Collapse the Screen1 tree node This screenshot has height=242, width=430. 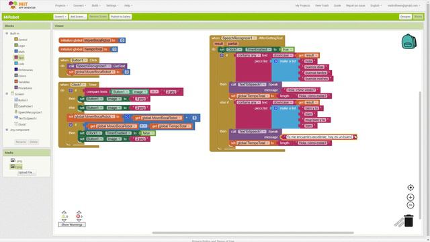(x=7, y=94)
